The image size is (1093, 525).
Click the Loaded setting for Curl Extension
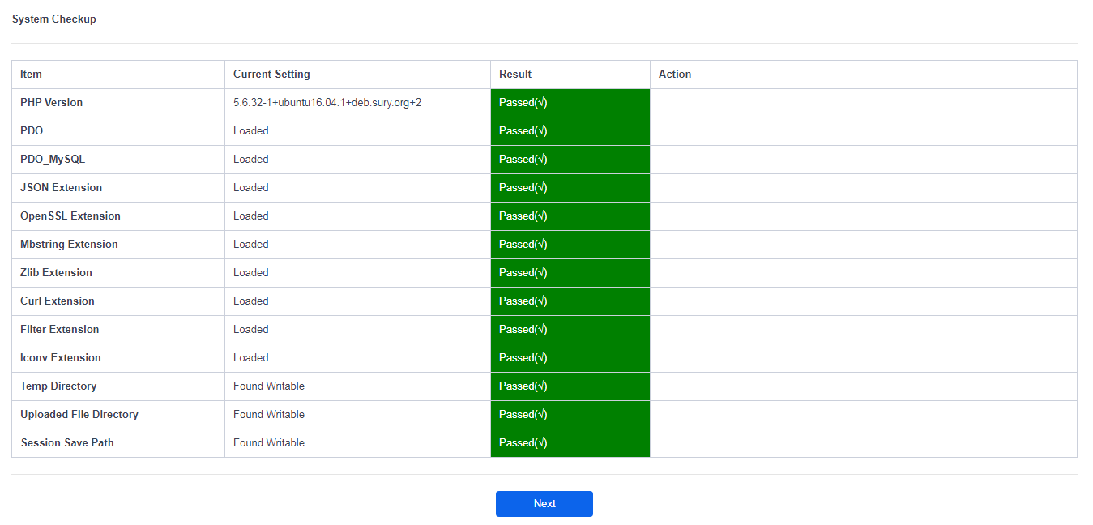point(251,301)
